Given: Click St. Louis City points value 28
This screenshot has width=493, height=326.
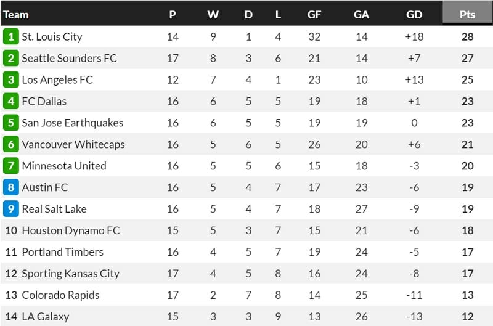Looking at the screenshot, I should (x=467, y=36).
